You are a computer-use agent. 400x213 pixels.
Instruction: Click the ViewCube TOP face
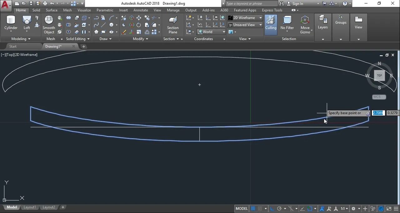pos(379,75)
